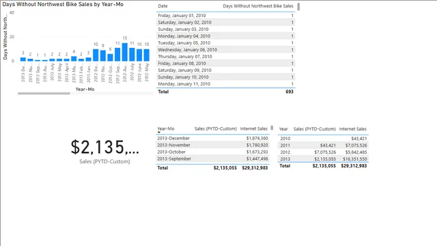Image resolution: width=437 pixels, height=246 pixels.
Task: Click the sort arrow under Year-Mo header
Action: 159,132
